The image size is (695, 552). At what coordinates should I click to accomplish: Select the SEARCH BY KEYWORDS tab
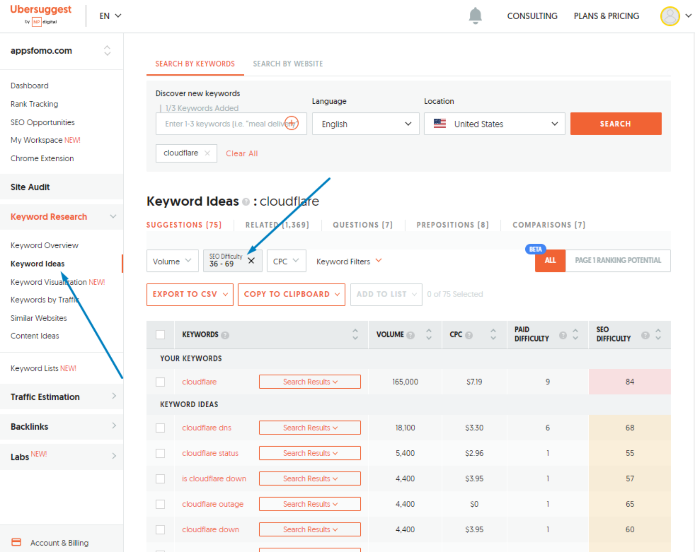195,64
